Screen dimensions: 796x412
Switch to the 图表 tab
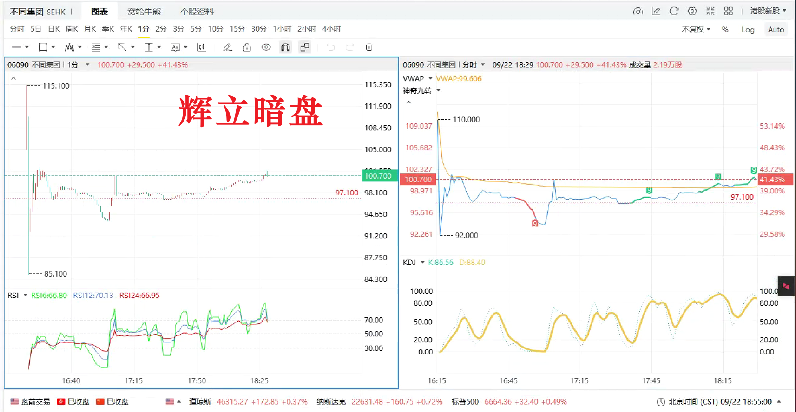click(x=99, y=12)
